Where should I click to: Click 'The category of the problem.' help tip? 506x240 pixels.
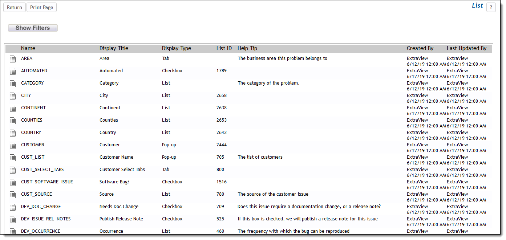click(268, 83)
